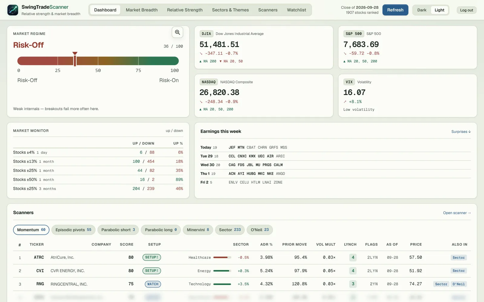Click the Risk-Off to Risk-On gauge bar
This screenshot has width=484, height=302.
coord(98,61)
